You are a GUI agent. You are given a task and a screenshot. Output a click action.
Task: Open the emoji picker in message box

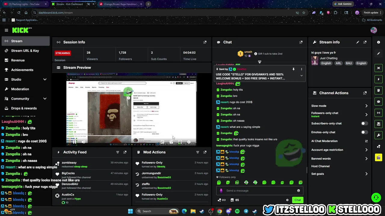click(x=298, y=190)
